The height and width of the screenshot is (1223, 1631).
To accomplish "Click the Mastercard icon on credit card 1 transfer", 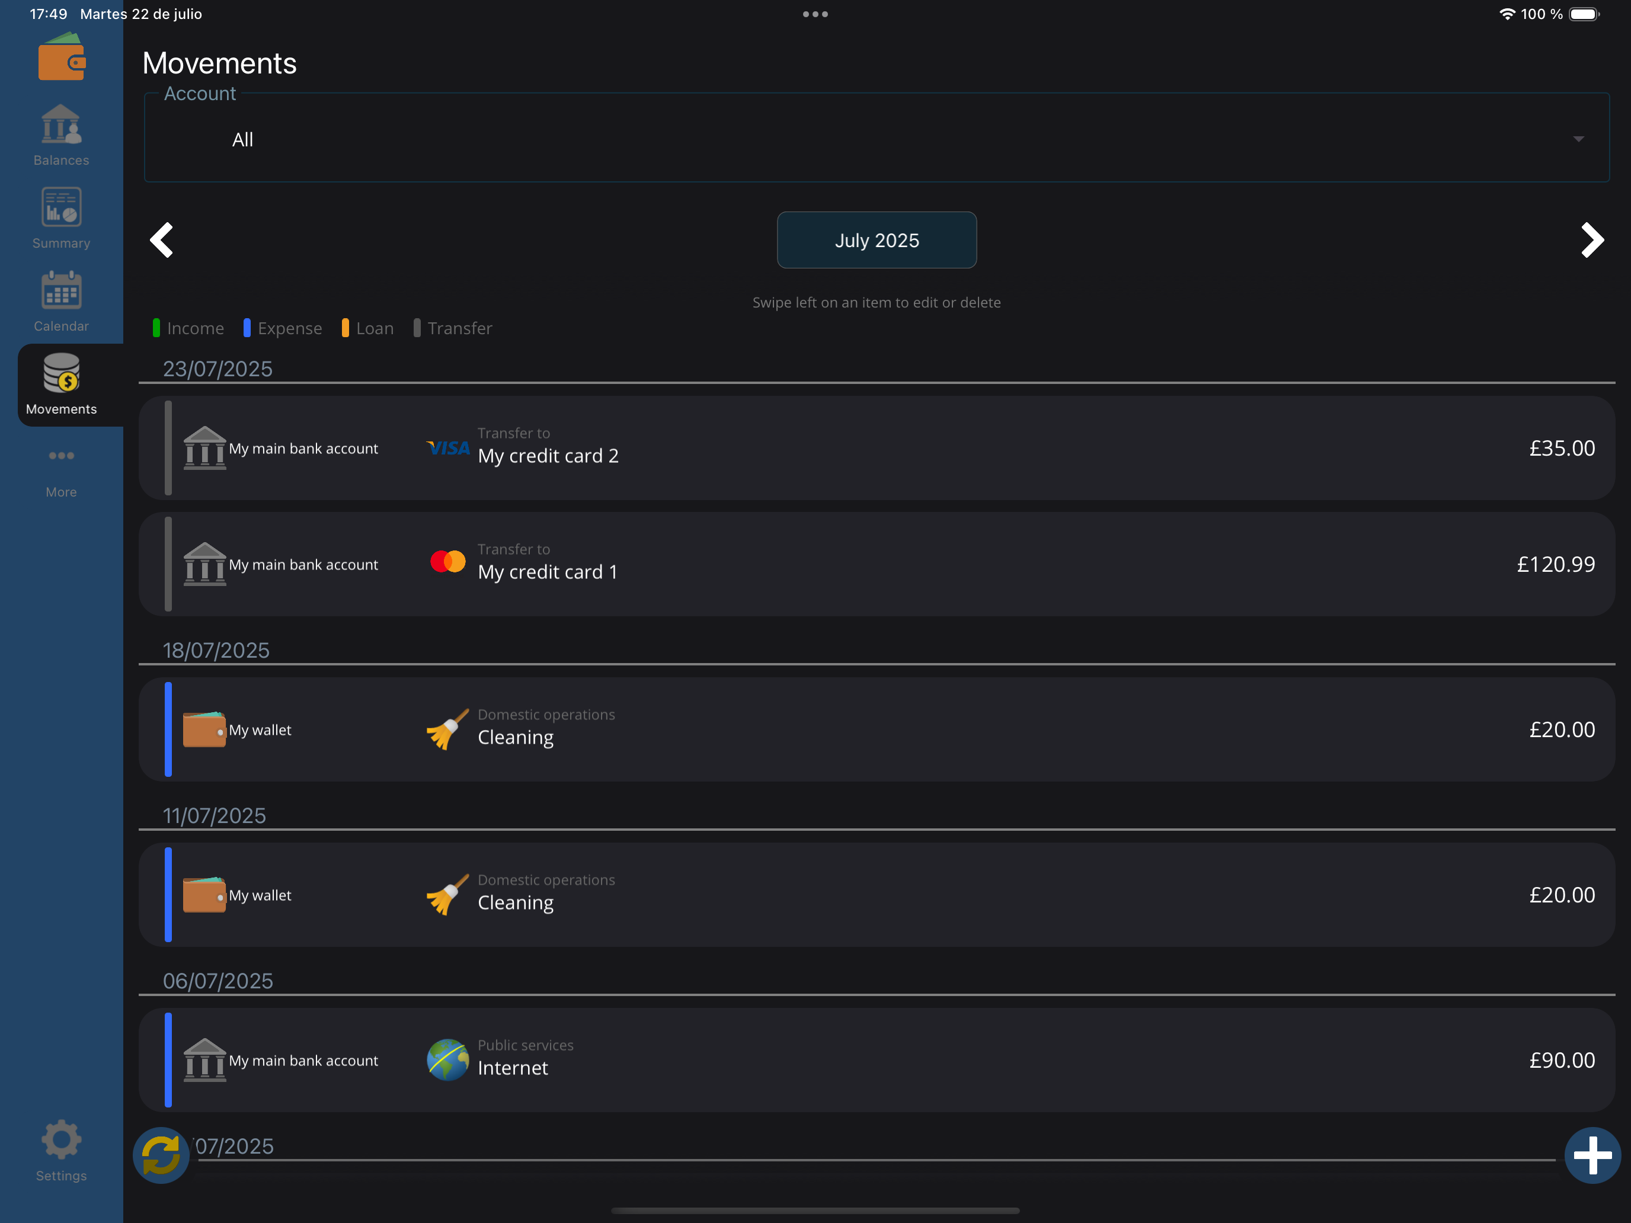I will tap(447, 562).
